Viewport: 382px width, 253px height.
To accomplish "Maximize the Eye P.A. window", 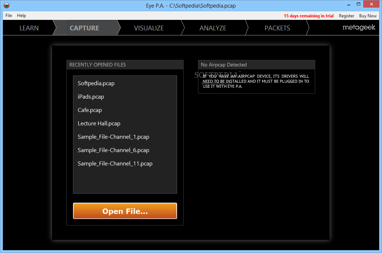I will click(x=359, y=4).
